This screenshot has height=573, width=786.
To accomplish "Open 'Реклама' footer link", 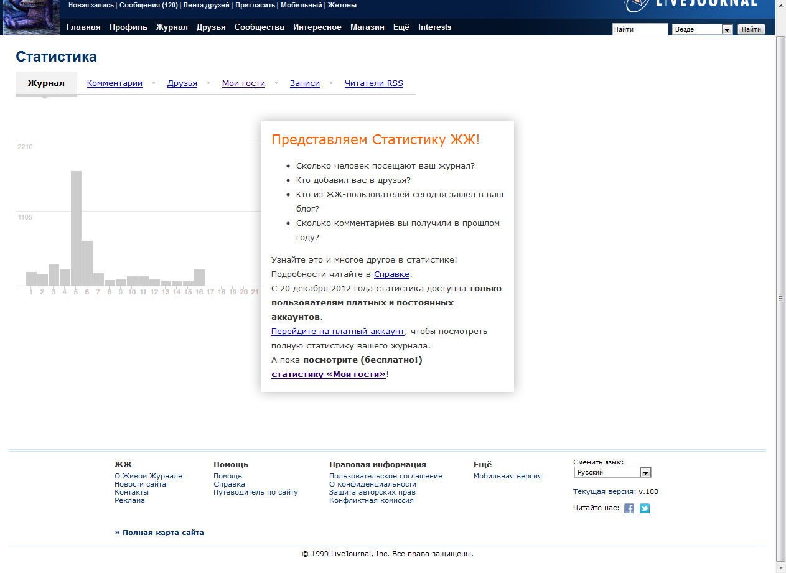I will click(129, 500).
